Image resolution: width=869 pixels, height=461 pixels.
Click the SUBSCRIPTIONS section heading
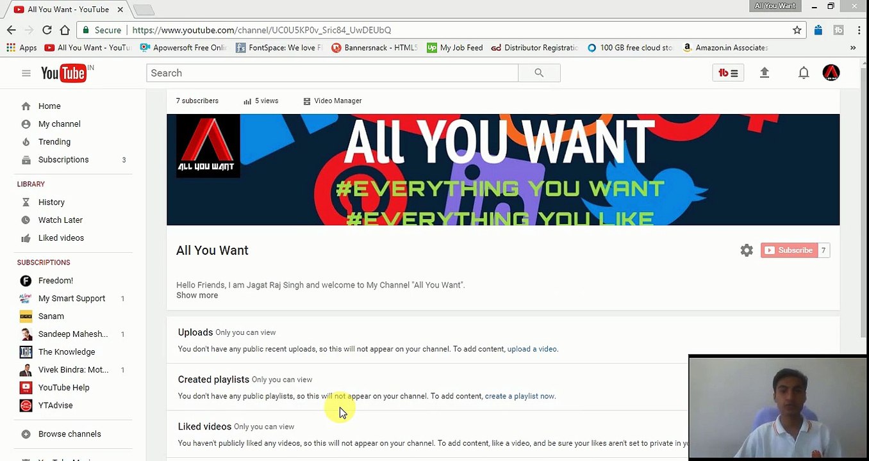[x=44, y=263]
